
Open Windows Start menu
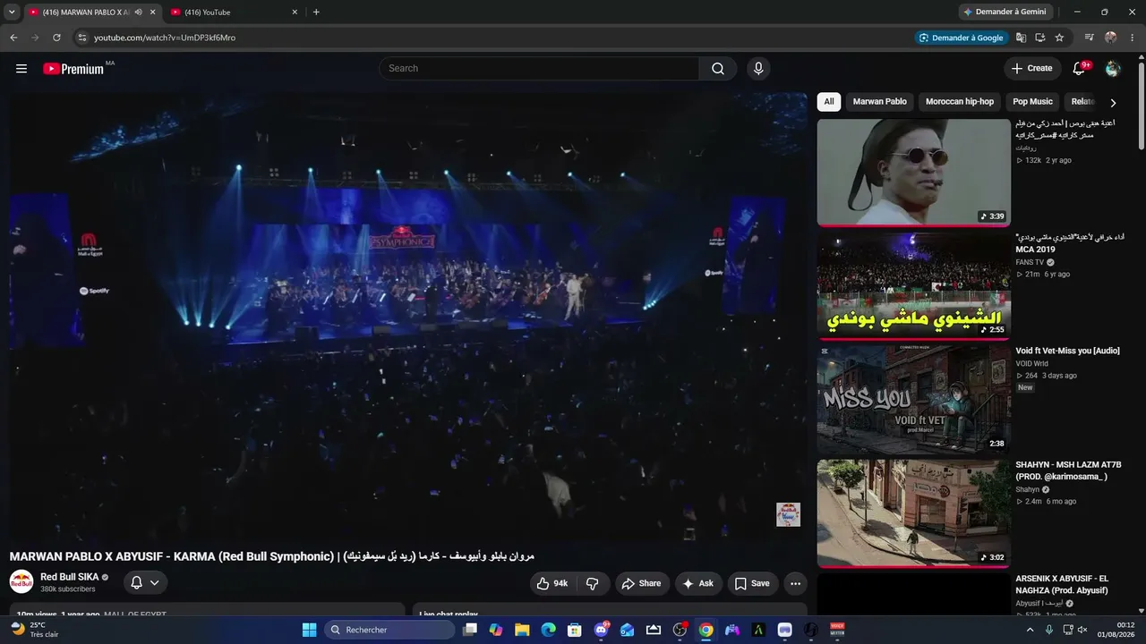309,630
